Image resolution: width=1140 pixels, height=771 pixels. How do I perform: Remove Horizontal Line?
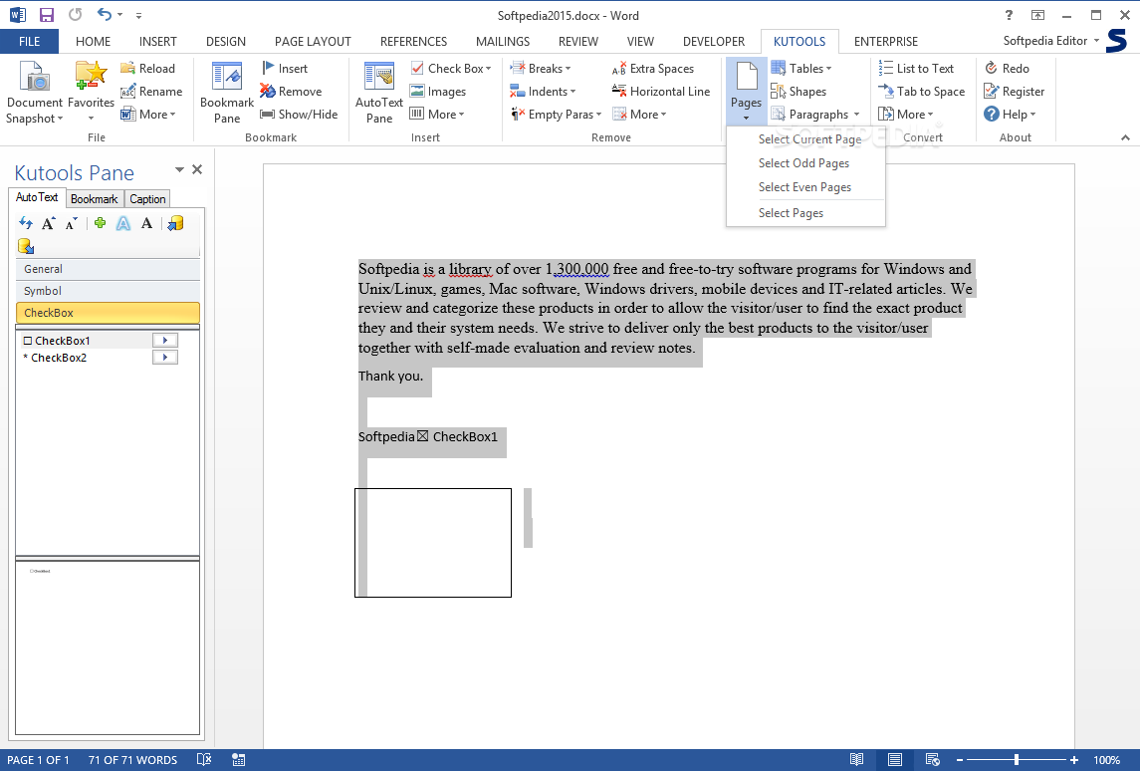(x=661, y=92)
